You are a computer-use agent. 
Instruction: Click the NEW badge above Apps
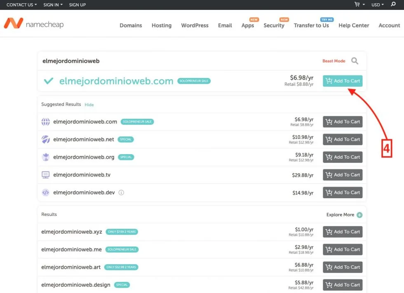coord(254,19)
